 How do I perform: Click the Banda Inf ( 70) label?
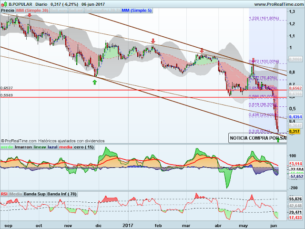pos(62,194)
